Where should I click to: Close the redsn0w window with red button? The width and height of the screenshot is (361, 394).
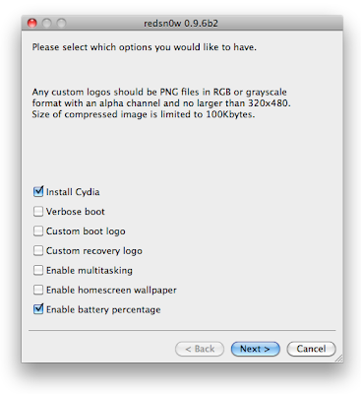click(x=32, y=23)
